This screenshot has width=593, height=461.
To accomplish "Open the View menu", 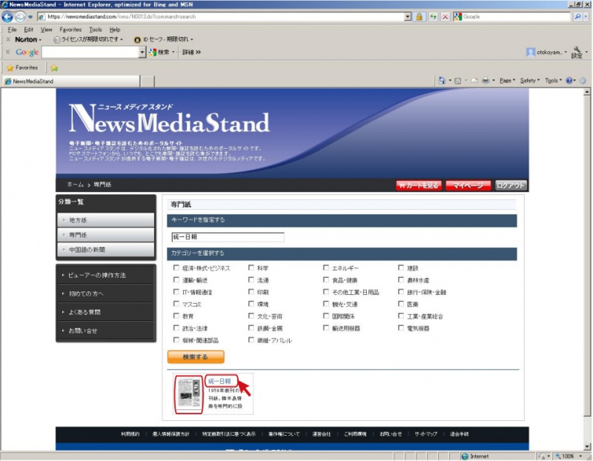I will [46, 30].
